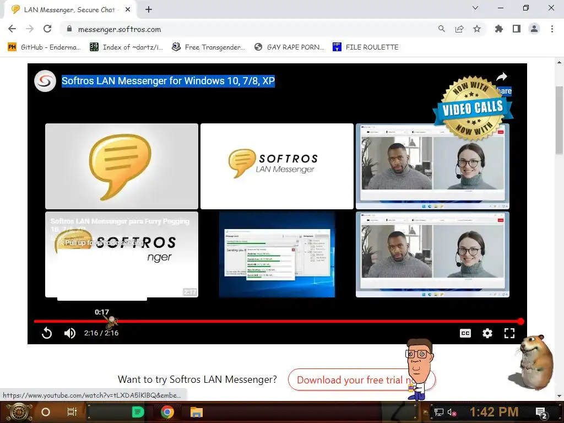Image resolution: width=564 pixels, height=423 pixels.
Task: Click the Video Calls gold badge
Action: point(473,108)
